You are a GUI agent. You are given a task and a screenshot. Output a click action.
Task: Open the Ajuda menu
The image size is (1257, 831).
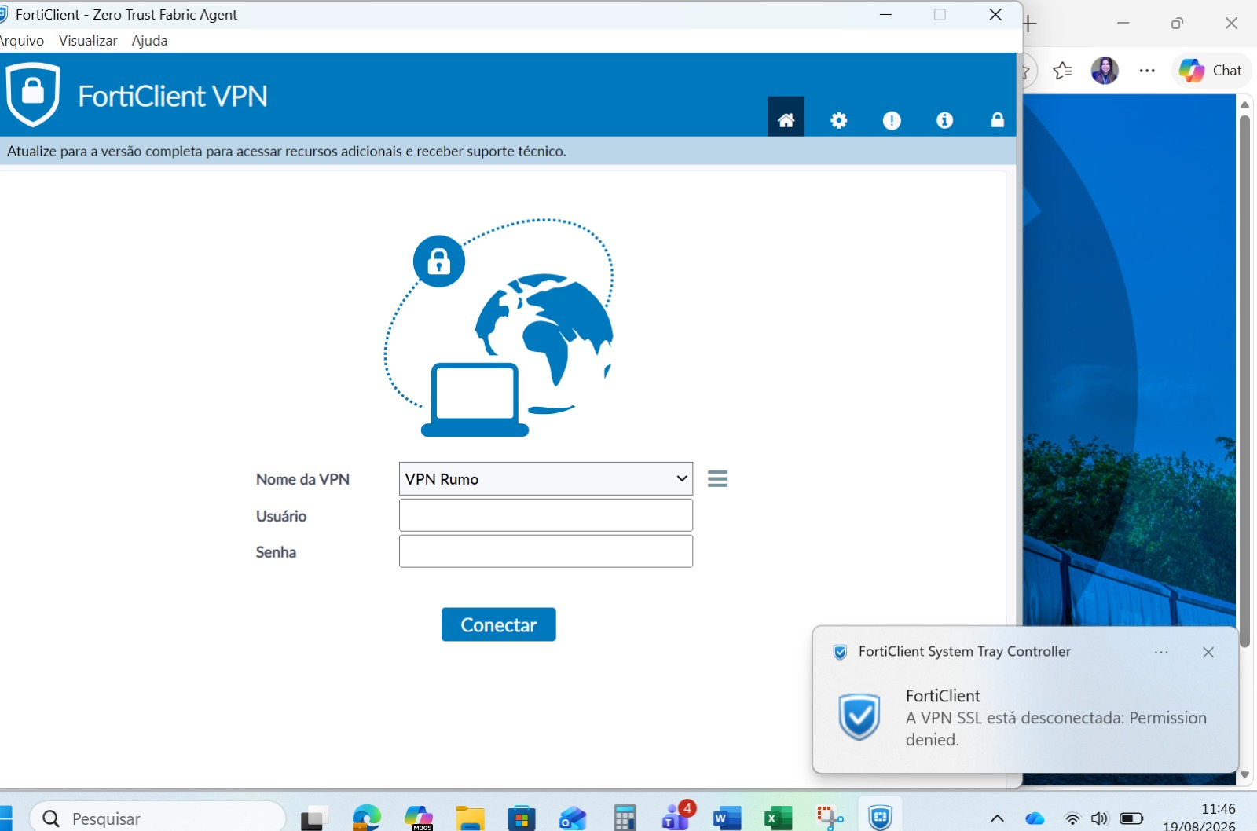pos(149,41)
